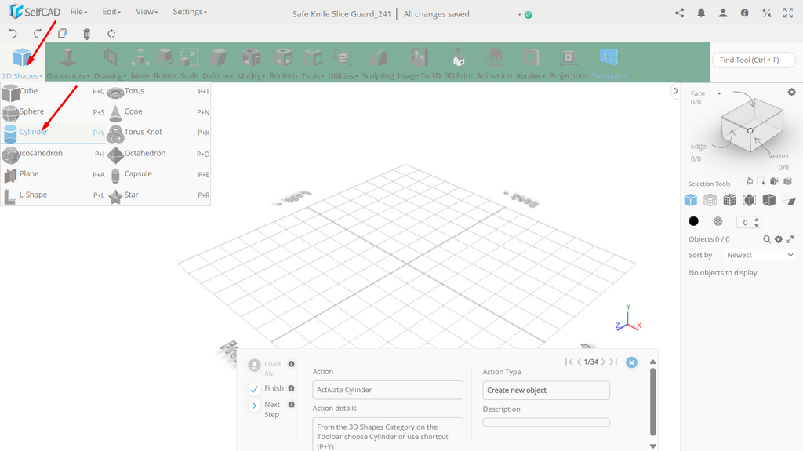Click the Create new object field
803x451 pixels.
[x=546, y=391]
